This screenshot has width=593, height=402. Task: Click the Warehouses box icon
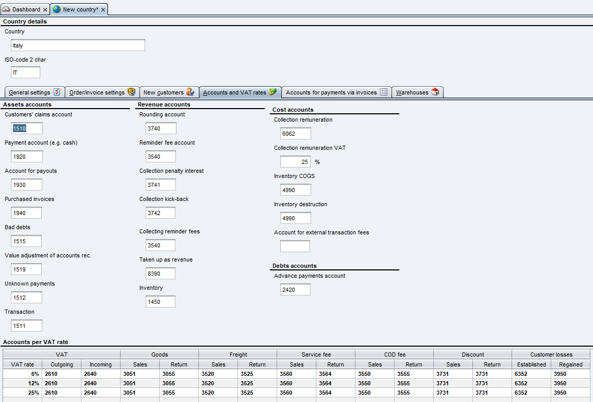coord(435,92)
